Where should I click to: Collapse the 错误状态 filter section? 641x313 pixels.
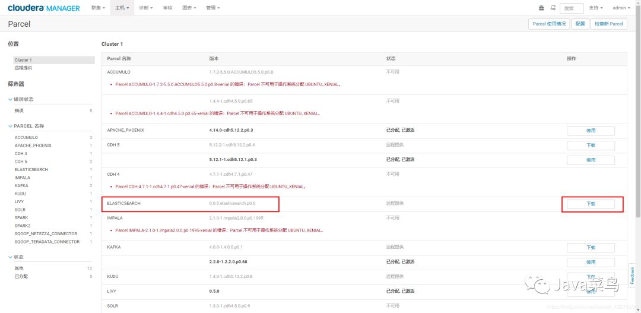click(21, 99)
